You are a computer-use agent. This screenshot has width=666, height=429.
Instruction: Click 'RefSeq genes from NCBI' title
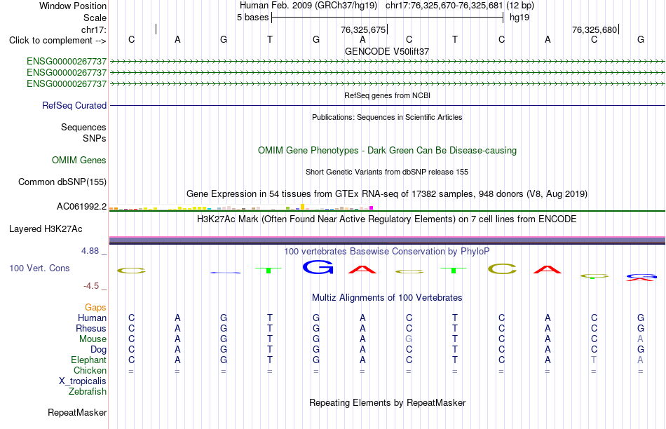pyautogui.click(x=388, y=95)
